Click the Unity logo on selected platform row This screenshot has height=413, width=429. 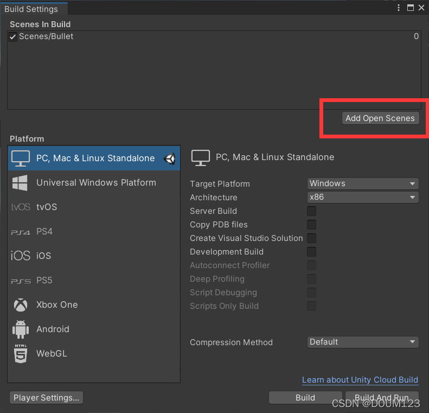pos(170,158)
